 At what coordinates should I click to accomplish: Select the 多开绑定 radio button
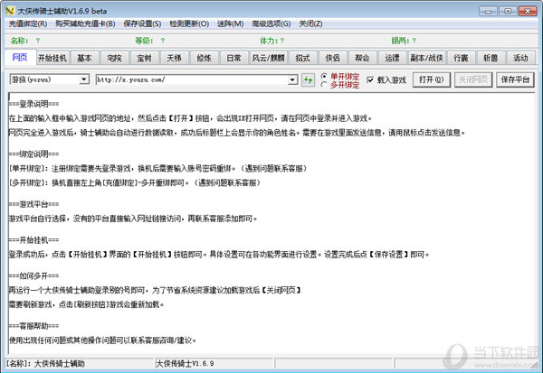pyautogui.click(x=324, y=84)
